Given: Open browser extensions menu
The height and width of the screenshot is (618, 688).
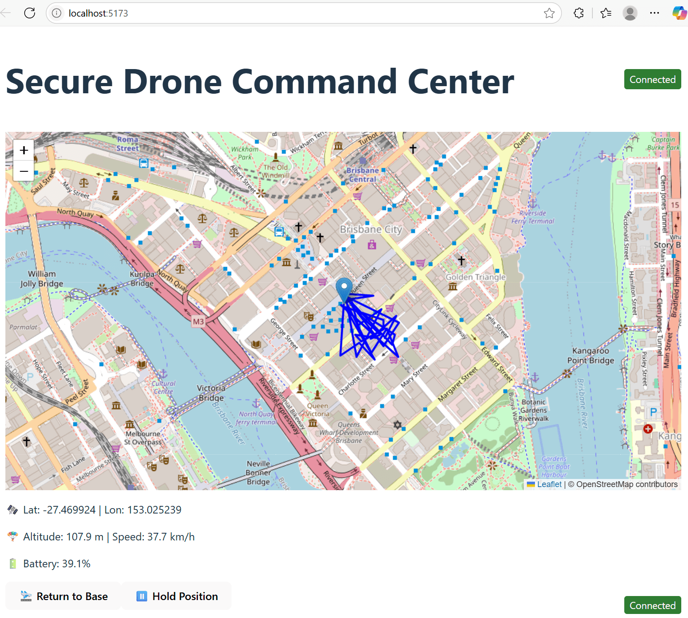Looking at the screenshot, I should click(x=578, y=13).
